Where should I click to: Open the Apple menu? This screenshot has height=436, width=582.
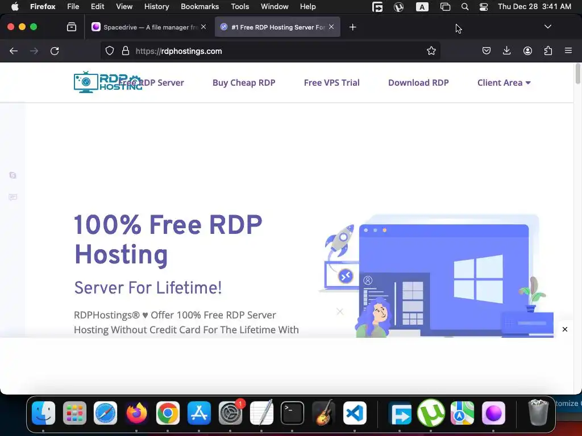click(x=15, y=7)
